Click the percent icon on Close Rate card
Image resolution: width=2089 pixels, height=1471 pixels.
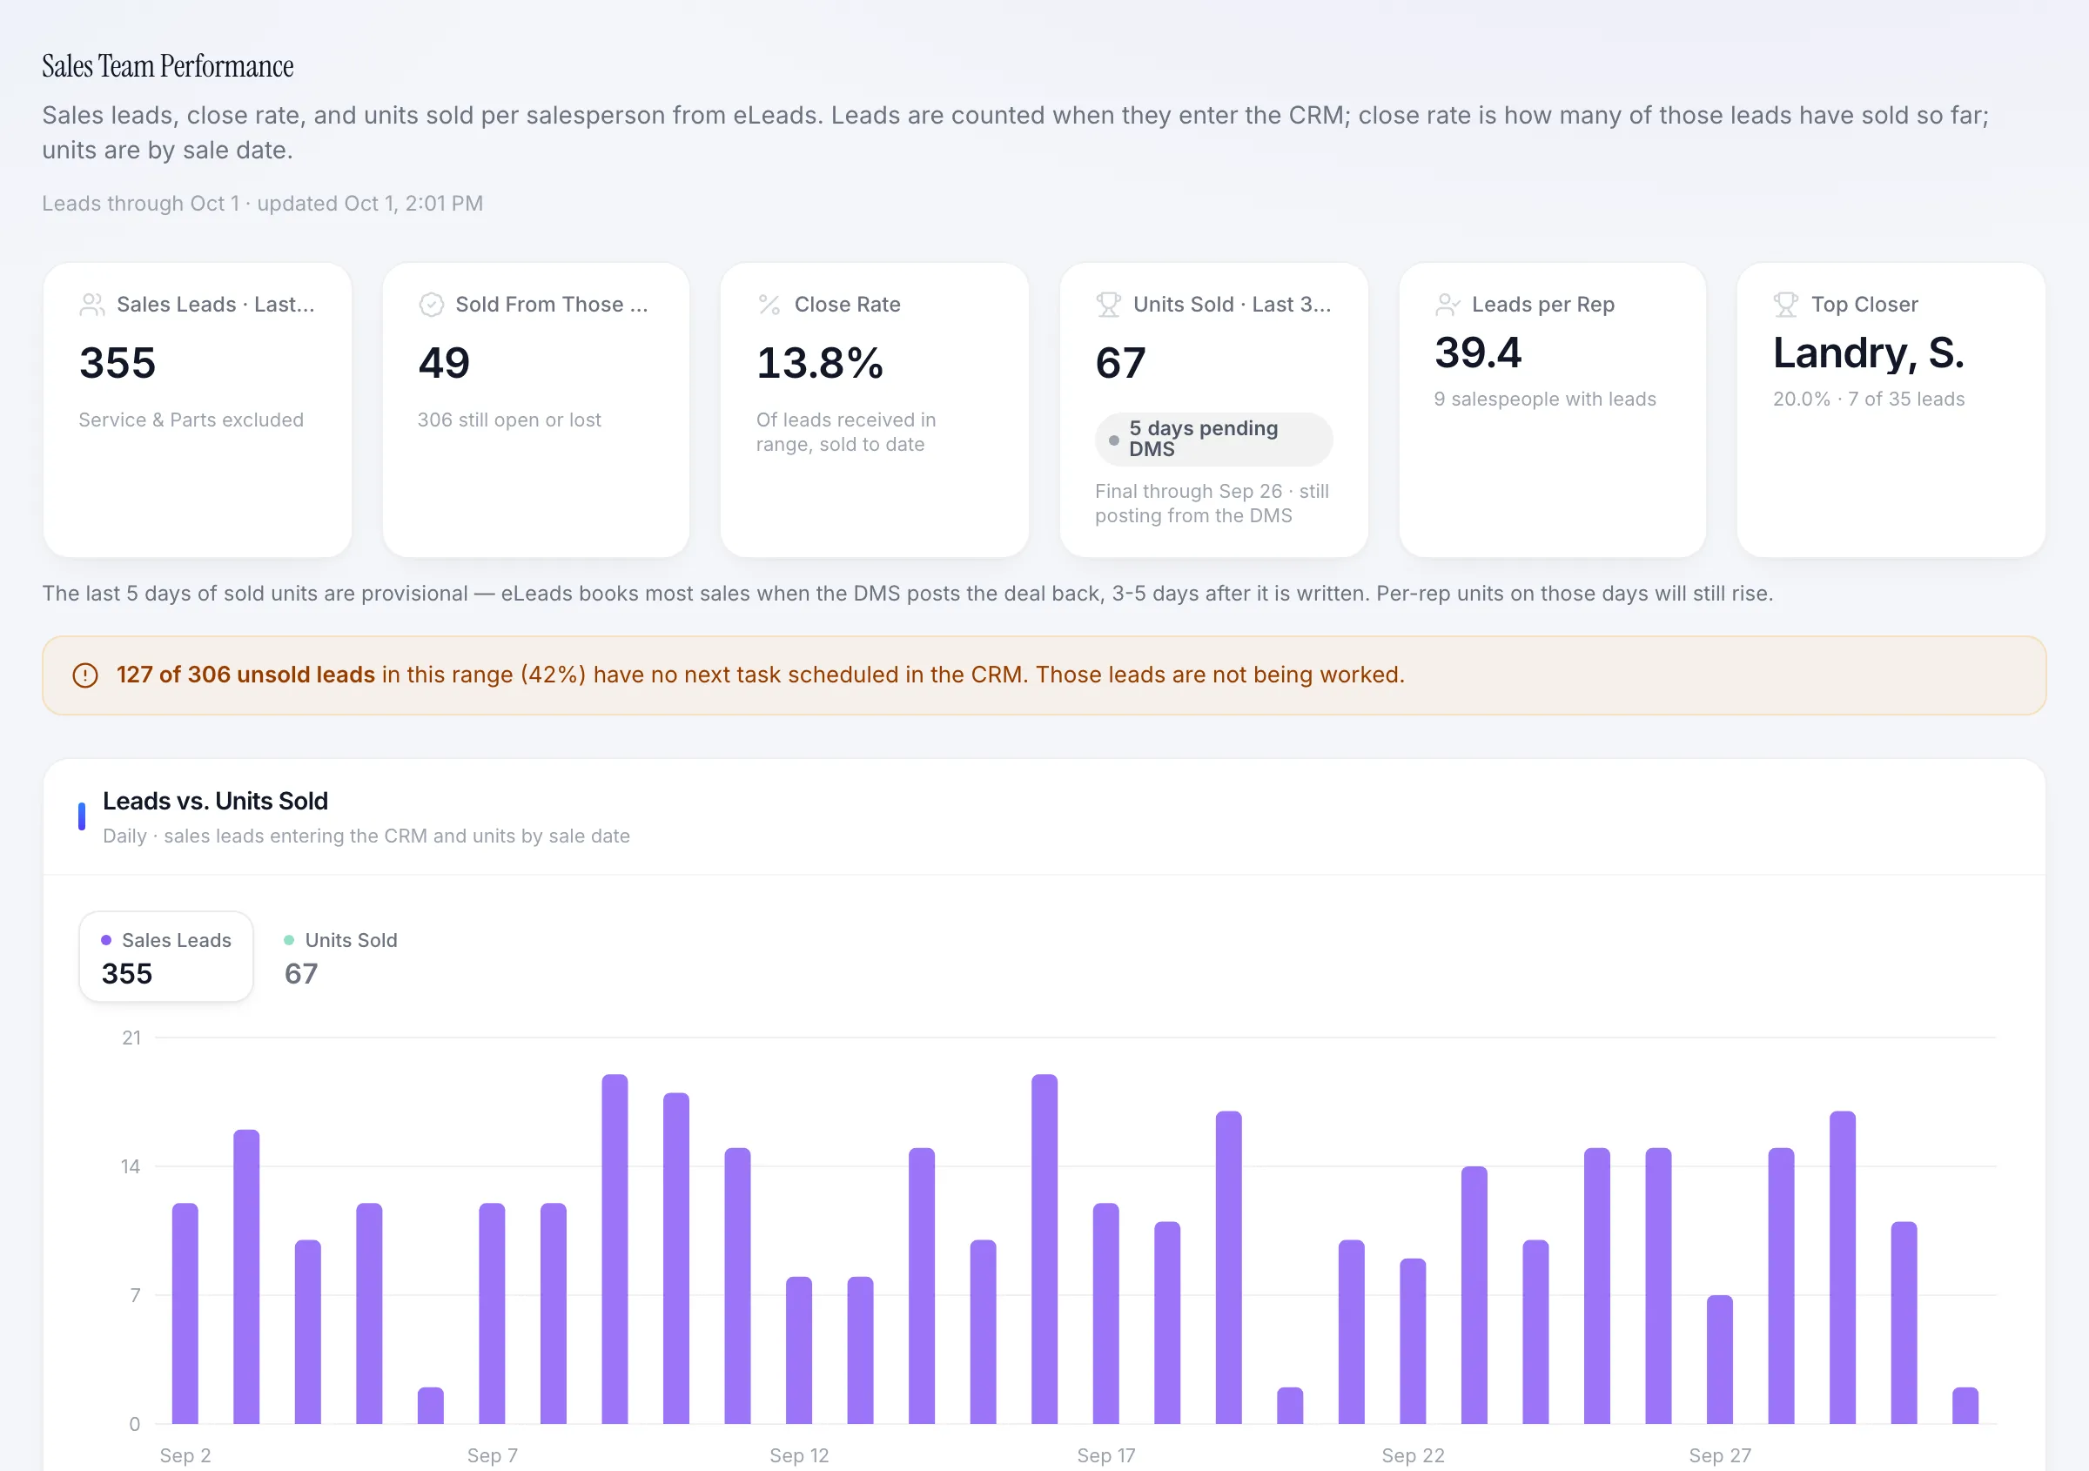click(x=769, y=305)
